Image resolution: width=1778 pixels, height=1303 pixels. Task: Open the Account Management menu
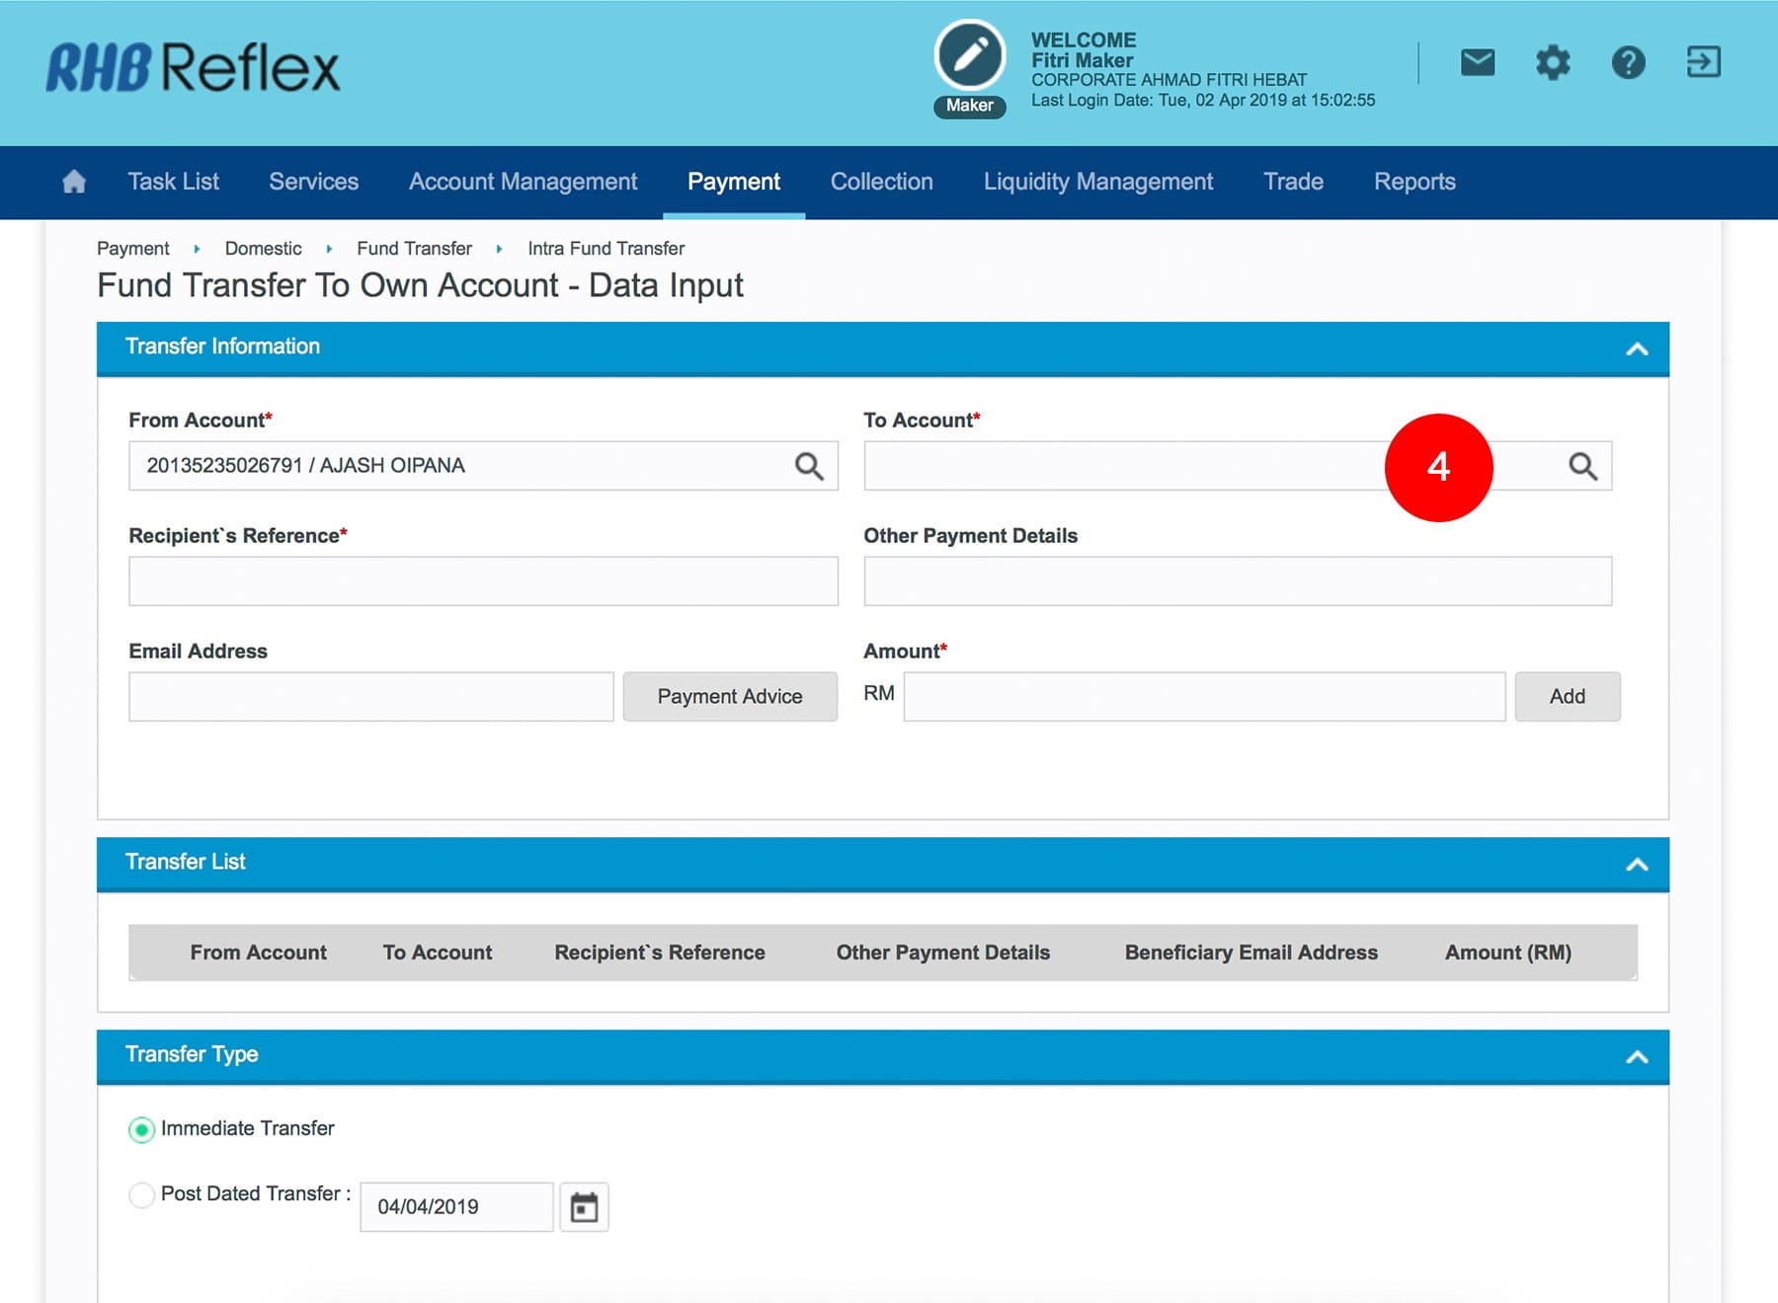point(523,182)
